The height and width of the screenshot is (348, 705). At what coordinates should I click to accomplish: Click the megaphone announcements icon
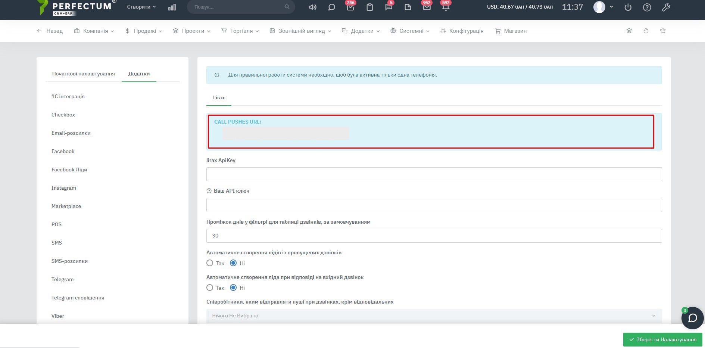click(312, 7)
